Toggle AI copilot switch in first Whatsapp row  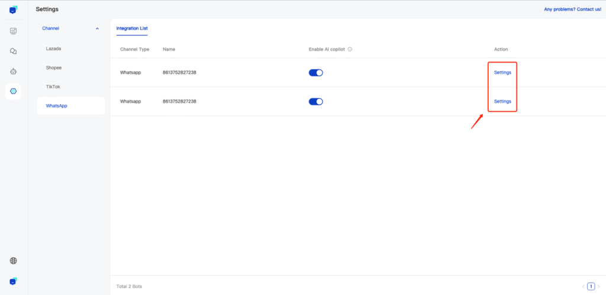316,73
